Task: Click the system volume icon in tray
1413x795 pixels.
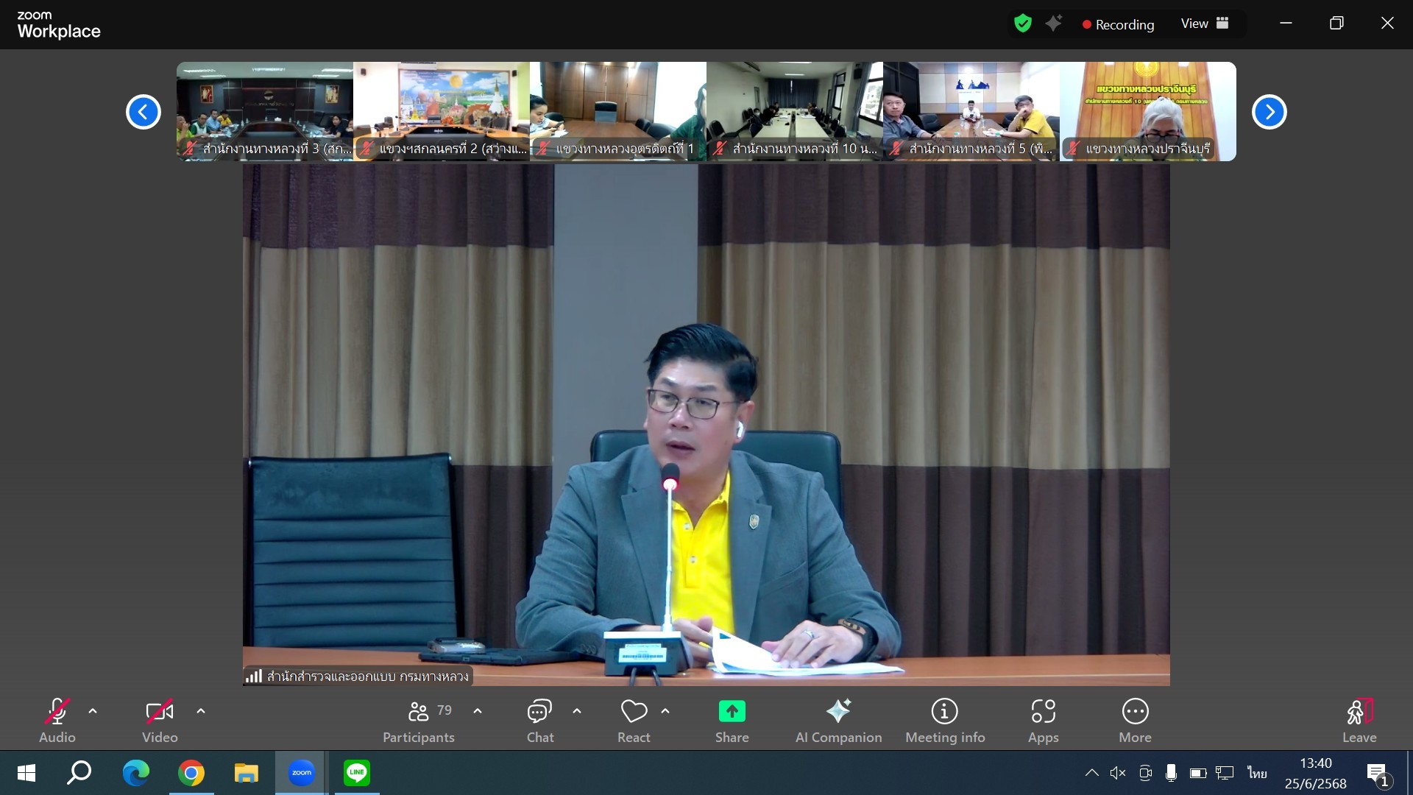Action: point(1117,773)
